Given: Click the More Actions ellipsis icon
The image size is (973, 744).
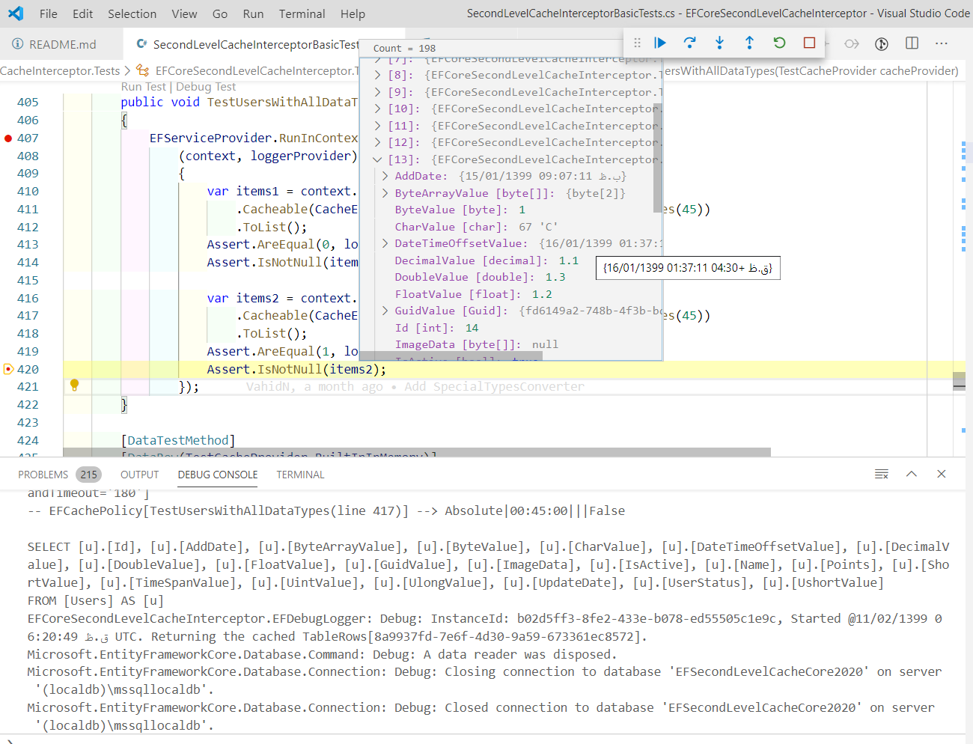Looking at the screenshot, I should click(x=941, y=43).
